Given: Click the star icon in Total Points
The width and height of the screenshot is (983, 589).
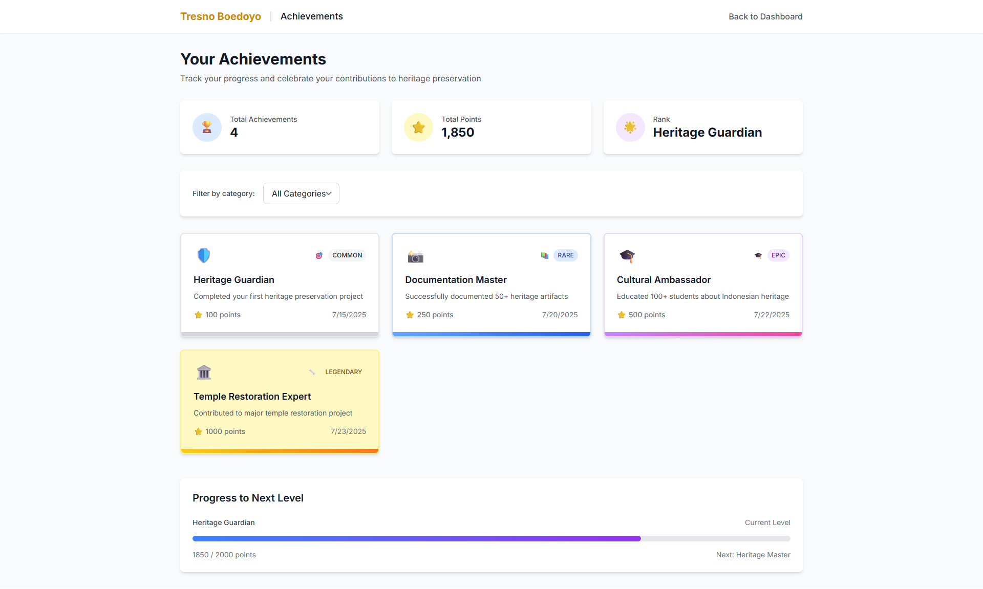Looking at the screenshot, I should (418, 127).
